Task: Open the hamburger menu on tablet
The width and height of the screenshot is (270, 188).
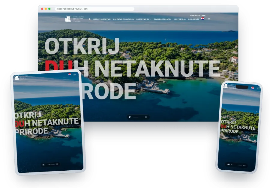Action: point(75,75)
